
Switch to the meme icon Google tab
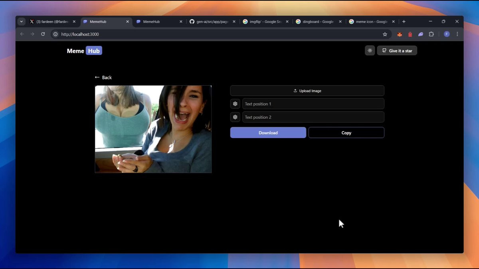tap(372, 22)
